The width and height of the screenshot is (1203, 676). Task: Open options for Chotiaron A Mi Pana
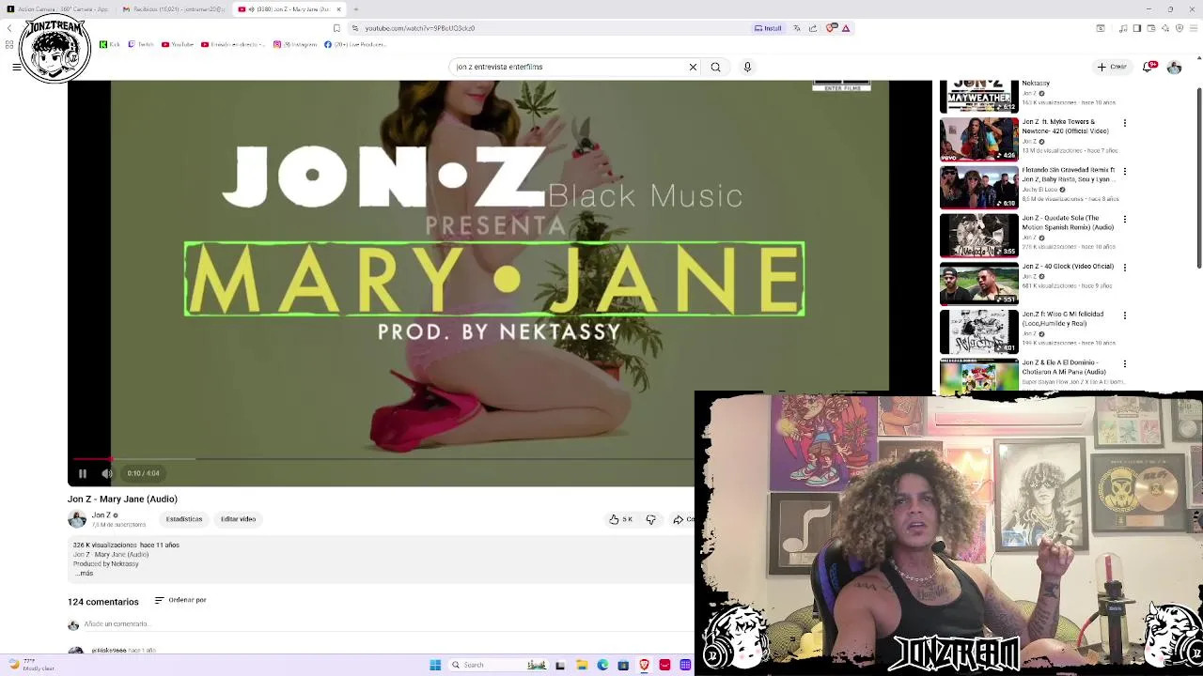(1125, 363)
